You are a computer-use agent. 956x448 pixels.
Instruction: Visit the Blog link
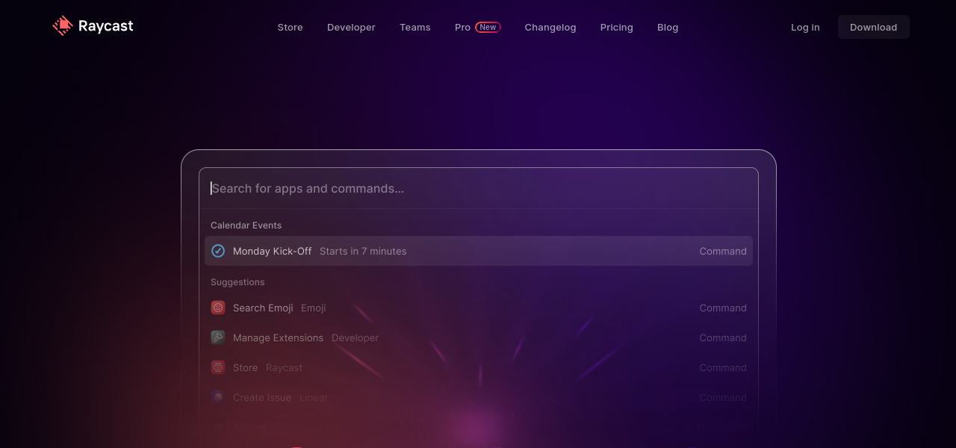click(x=668, y=28)
